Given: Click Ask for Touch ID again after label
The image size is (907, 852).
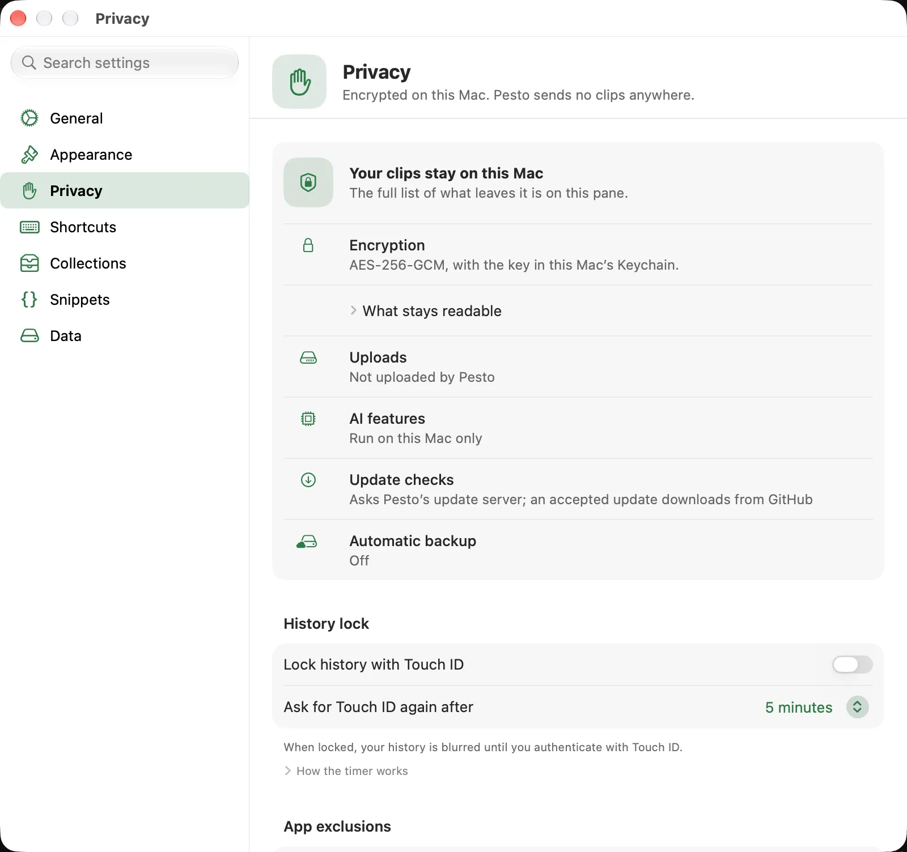Looking at the screenshot, I should pos(378,706).
